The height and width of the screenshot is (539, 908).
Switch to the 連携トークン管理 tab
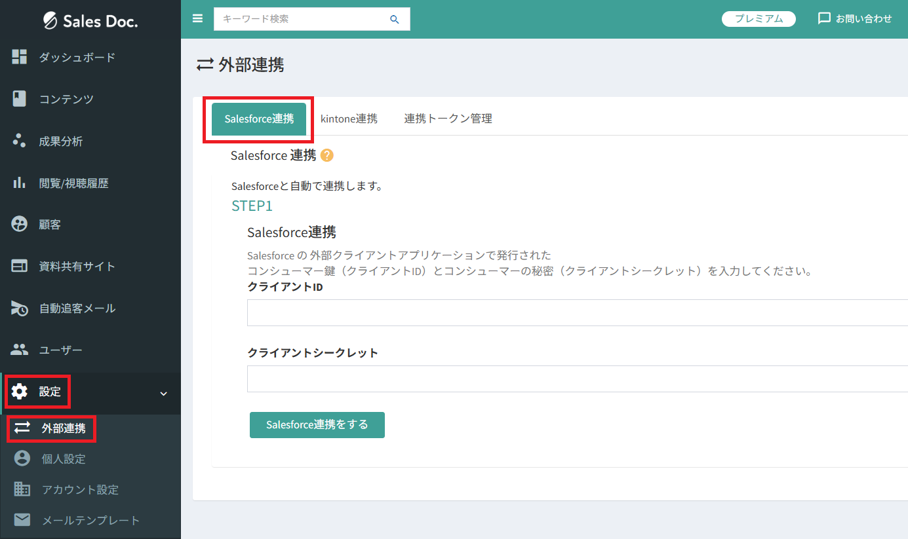click(x=448, y=119)
